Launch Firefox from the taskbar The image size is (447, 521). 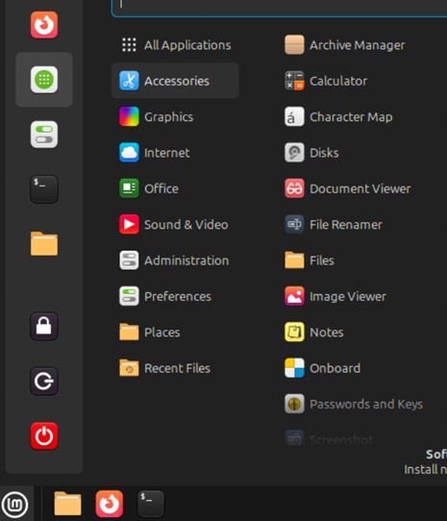110,504
